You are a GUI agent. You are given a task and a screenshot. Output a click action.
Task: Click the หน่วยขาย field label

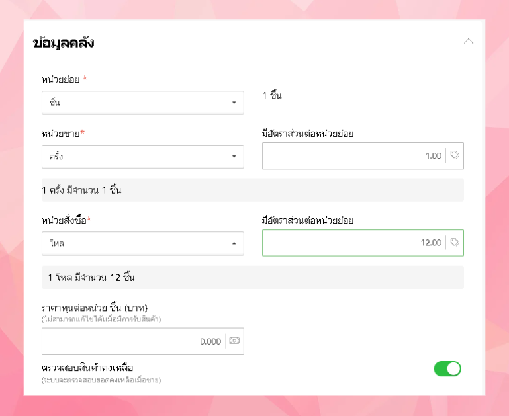coord(61,134)
